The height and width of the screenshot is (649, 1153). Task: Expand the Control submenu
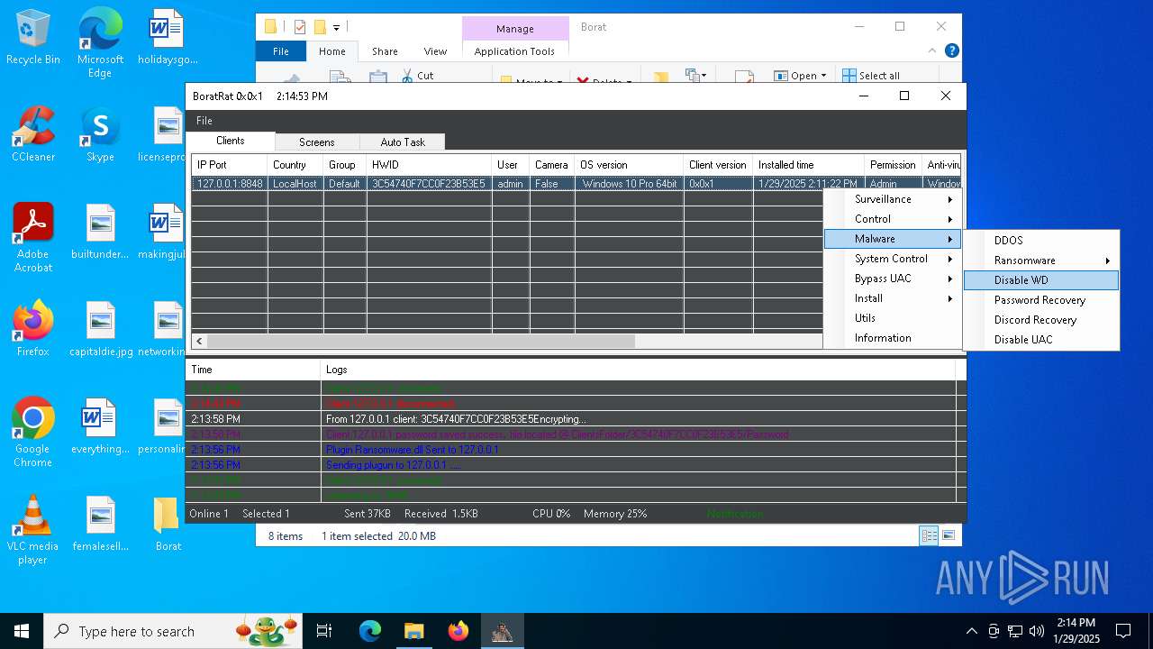tap(893, 219)
